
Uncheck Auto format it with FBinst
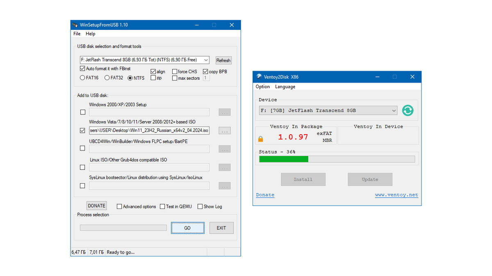click(82, 68)
